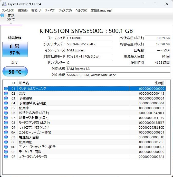Click the 対応規格 field NVM Express 1.3
The width and height of the screenshot is (173, 177).
118,69
